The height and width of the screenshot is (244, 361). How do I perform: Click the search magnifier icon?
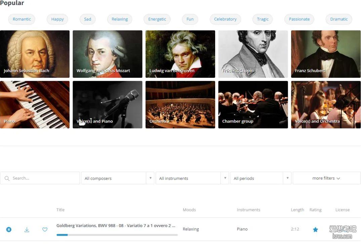[7, 178]
